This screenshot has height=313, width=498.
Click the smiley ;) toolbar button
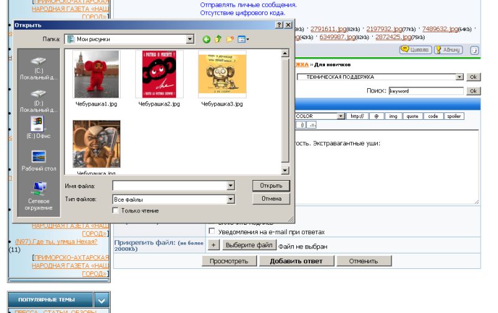(x=301, y=125)
